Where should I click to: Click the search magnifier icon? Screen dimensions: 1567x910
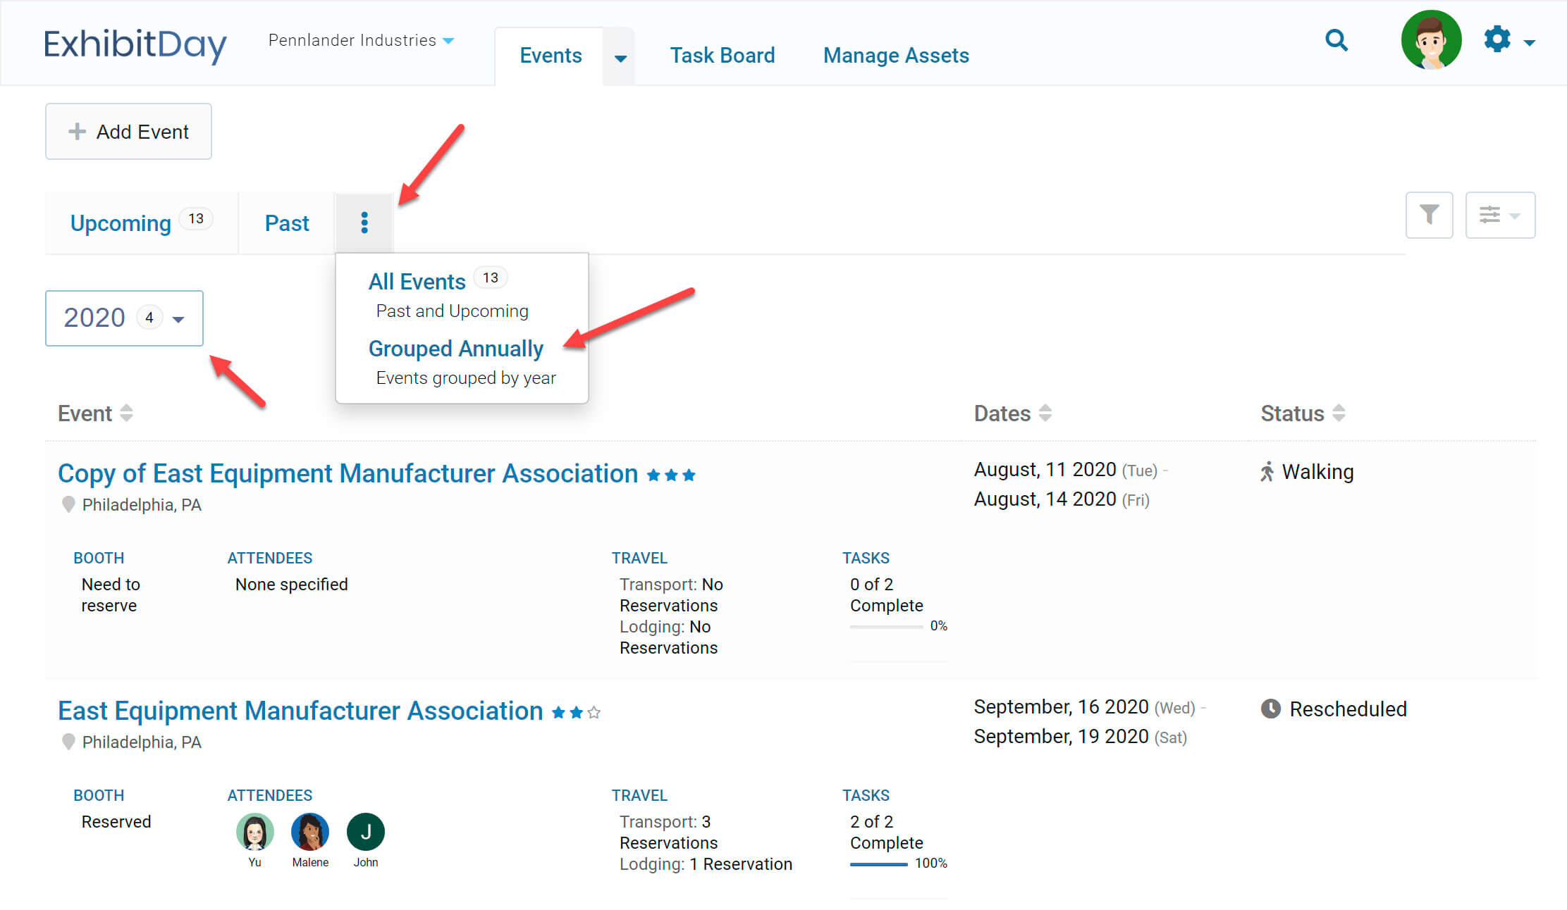pyautogui.click(x=1336, y=40)
